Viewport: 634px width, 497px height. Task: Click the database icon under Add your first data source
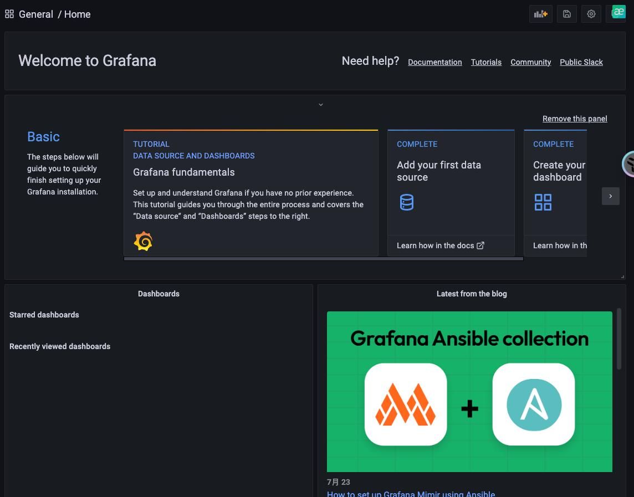(x=406, y=202)
